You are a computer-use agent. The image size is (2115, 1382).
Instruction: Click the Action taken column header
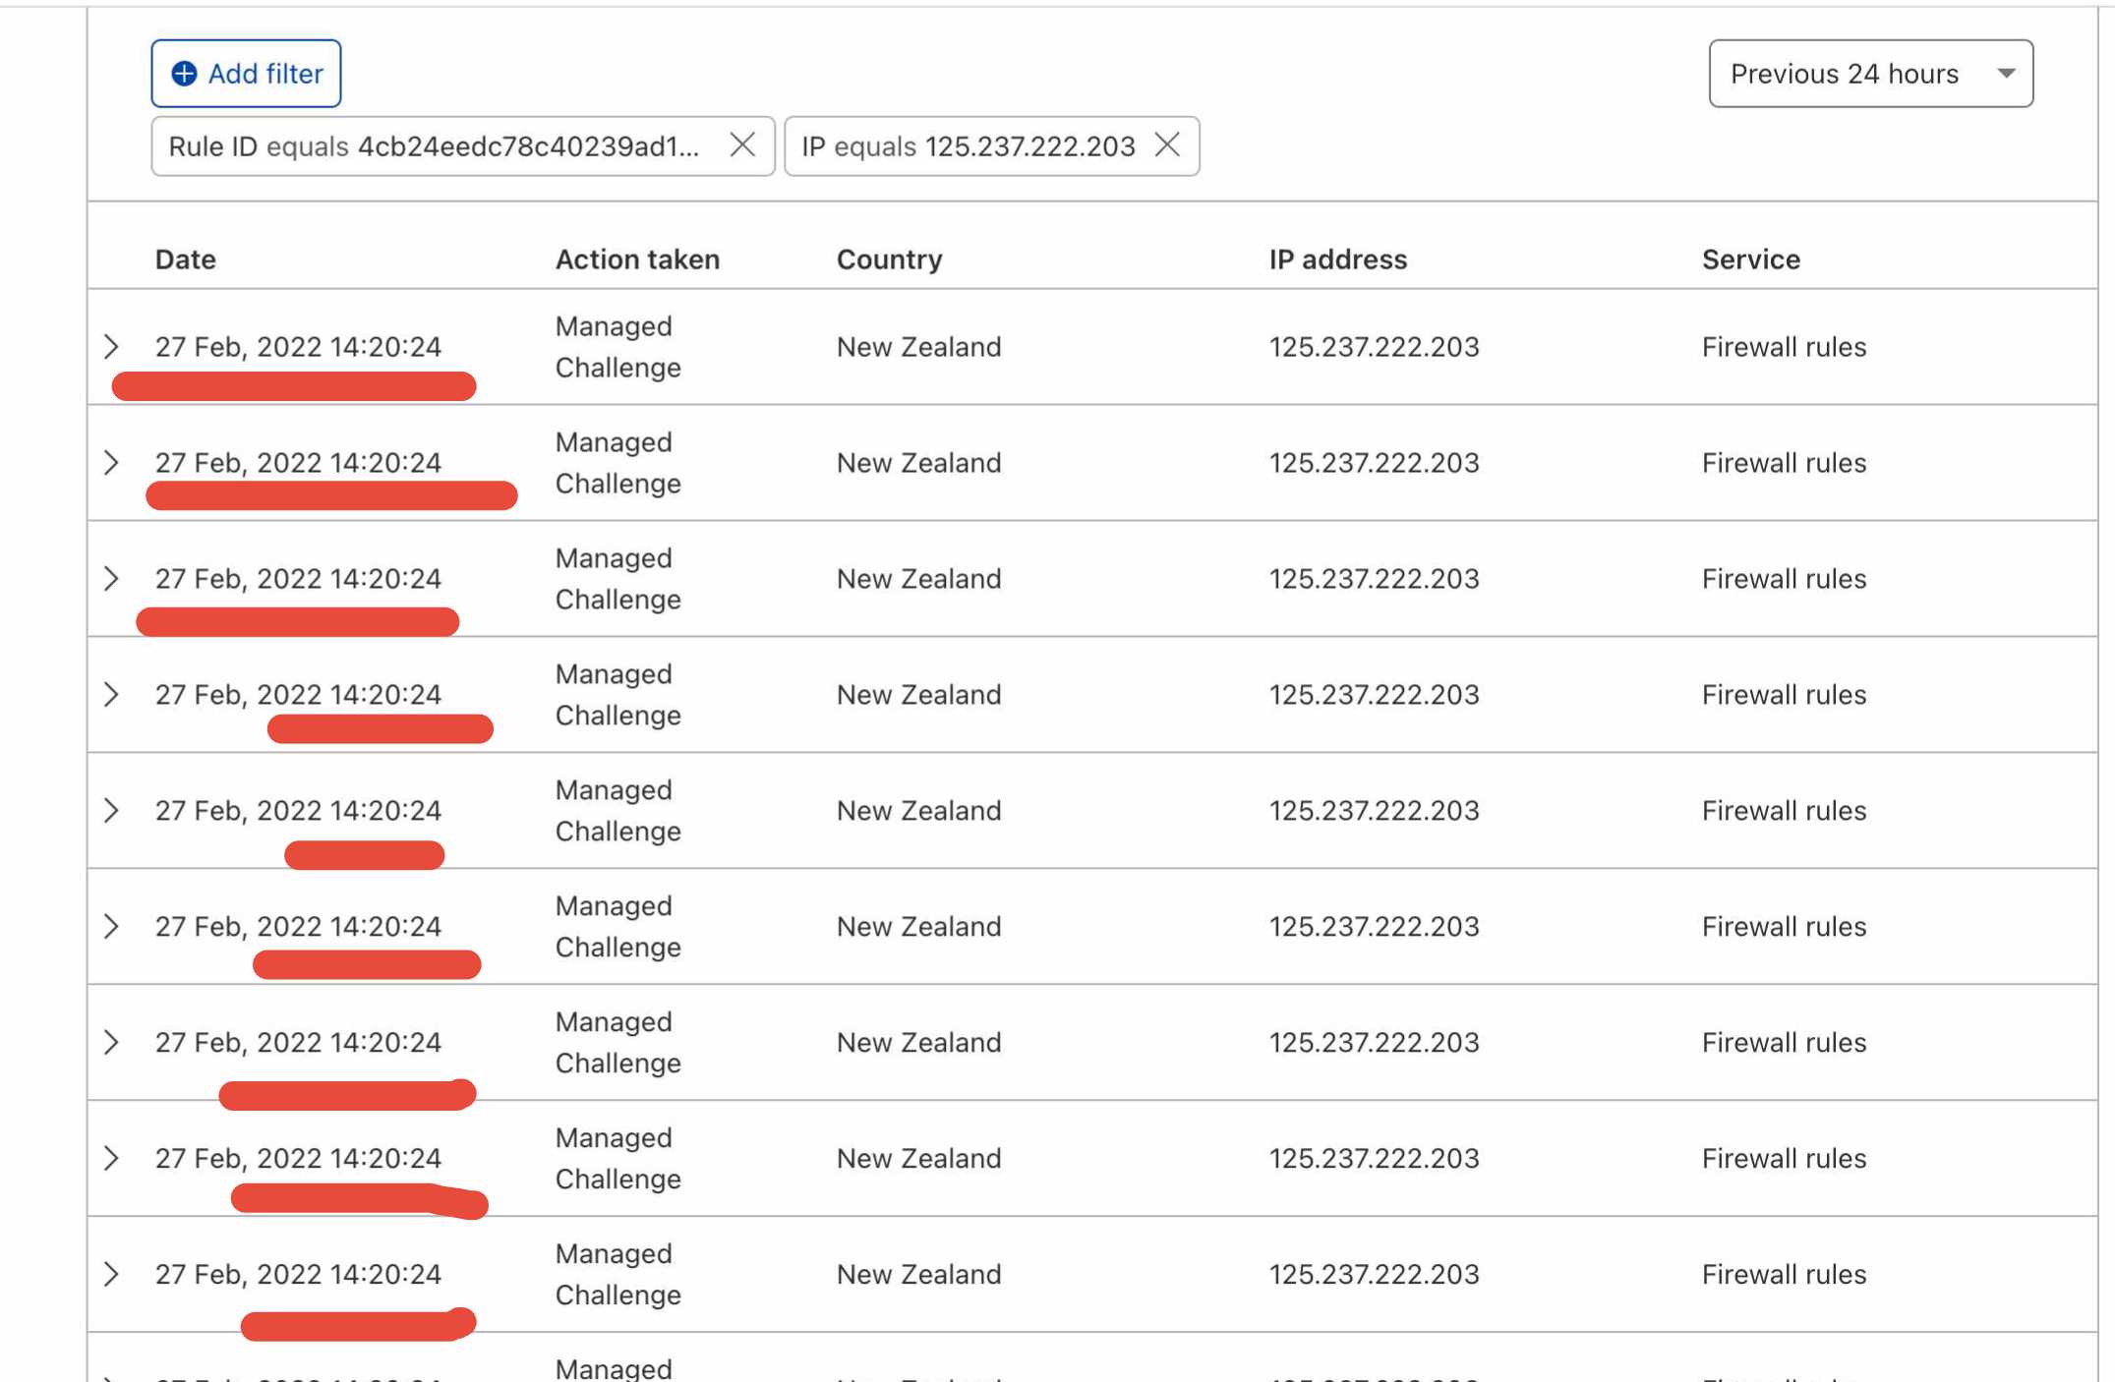[x=637, y=259]
